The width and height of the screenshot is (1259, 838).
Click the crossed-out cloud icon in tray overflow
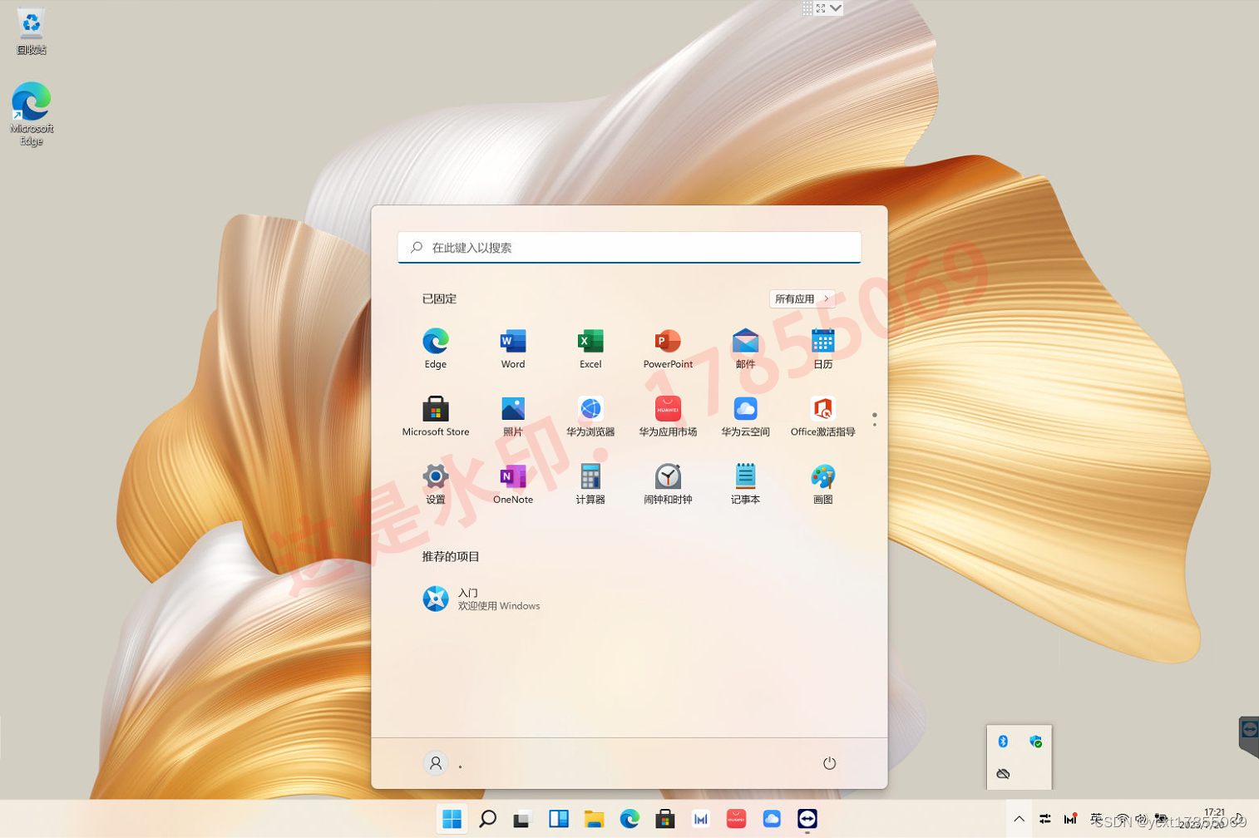1003,773
